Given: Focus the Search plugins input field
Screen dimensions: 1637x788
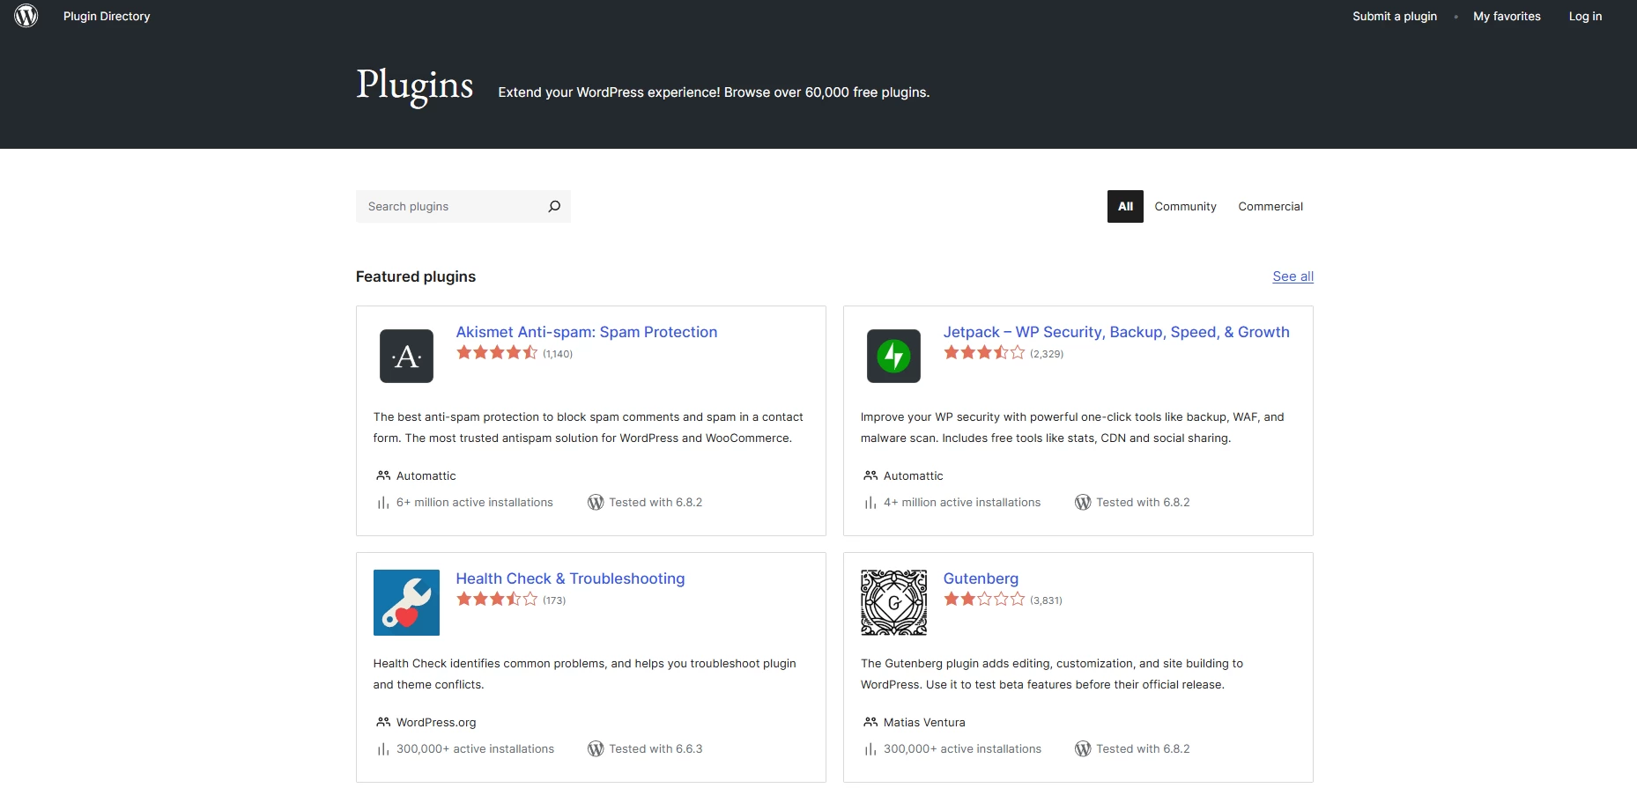Looking at the screenshot, I should tap(449, 206).
